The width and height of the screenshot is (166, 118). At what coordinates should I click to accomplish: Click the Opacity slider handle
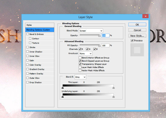click(99, 36)
